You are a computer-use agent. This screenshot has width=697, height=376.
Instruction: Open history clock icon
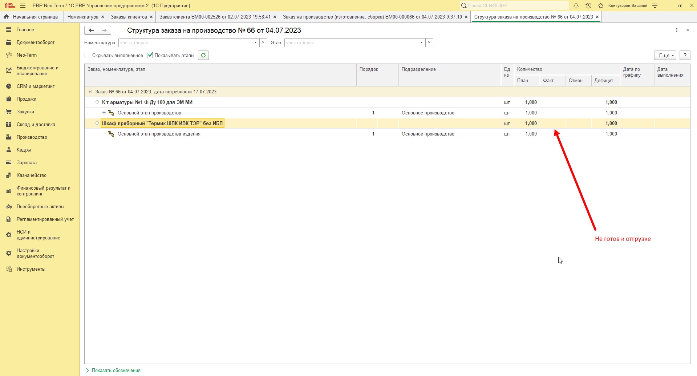point(588,5)
